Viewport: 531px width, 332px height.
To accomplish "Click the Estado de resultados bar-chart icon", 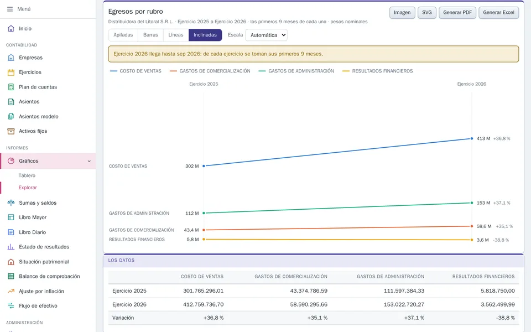I will click(x=11, y=247).
